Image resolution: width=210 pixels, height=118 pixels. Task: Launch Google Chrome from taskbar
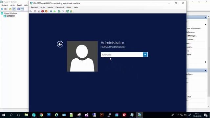point(41,115)
